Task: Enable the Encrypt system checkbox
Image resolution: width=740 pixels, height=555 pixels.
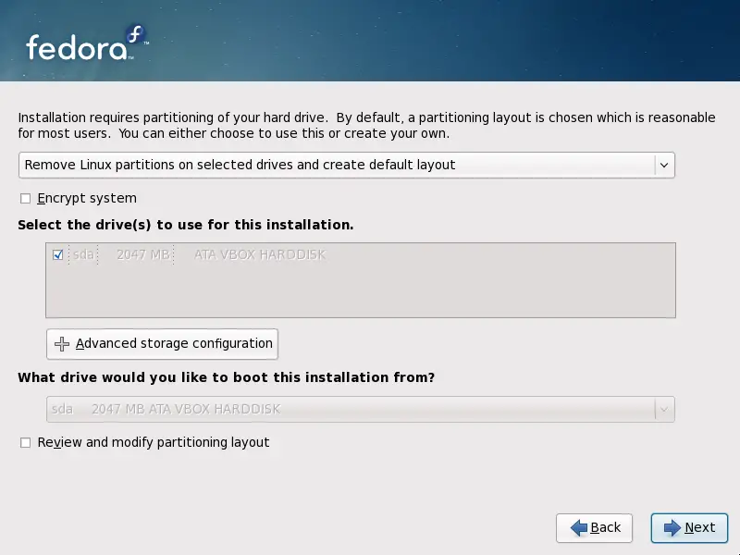Action: (x=26, y=199)
